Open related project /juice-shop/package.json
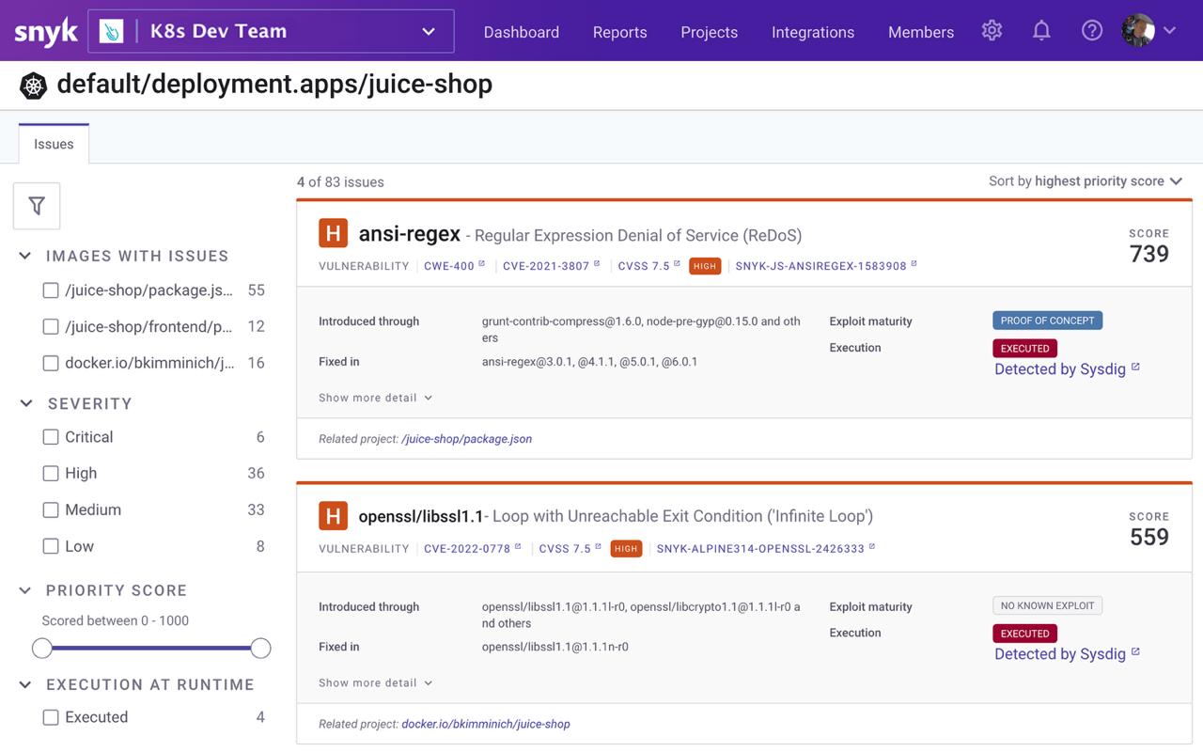Image resolution: width=1203 pixels, height=752 pixels. tap(466, 439)
